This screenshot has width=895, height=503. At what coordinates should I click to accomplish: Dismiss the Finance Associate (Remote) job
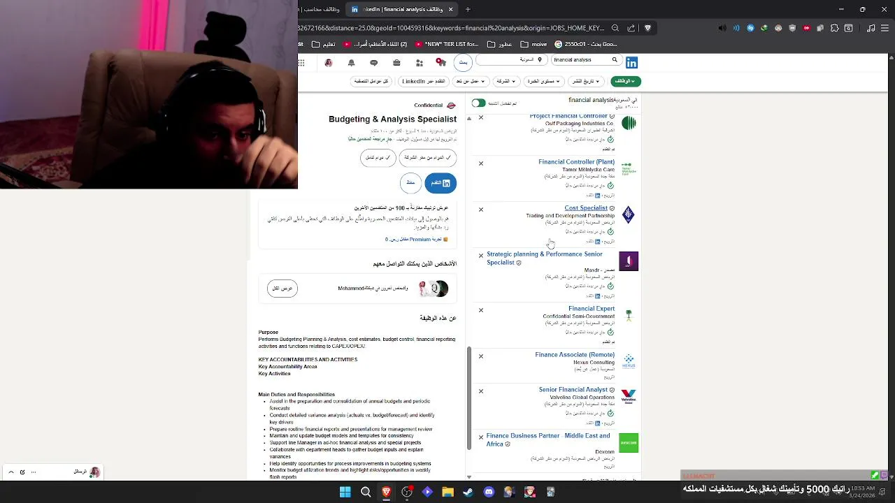[481, 356]
